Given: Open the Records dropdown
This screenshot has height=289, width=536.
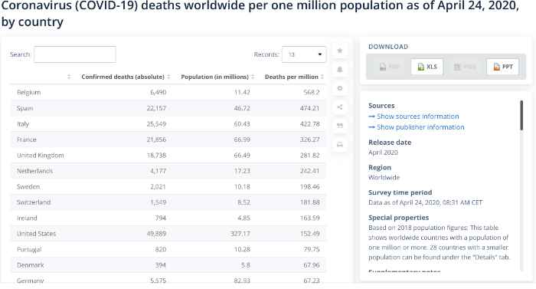Looking at the screenshot, I should click(x=304, y=54).
